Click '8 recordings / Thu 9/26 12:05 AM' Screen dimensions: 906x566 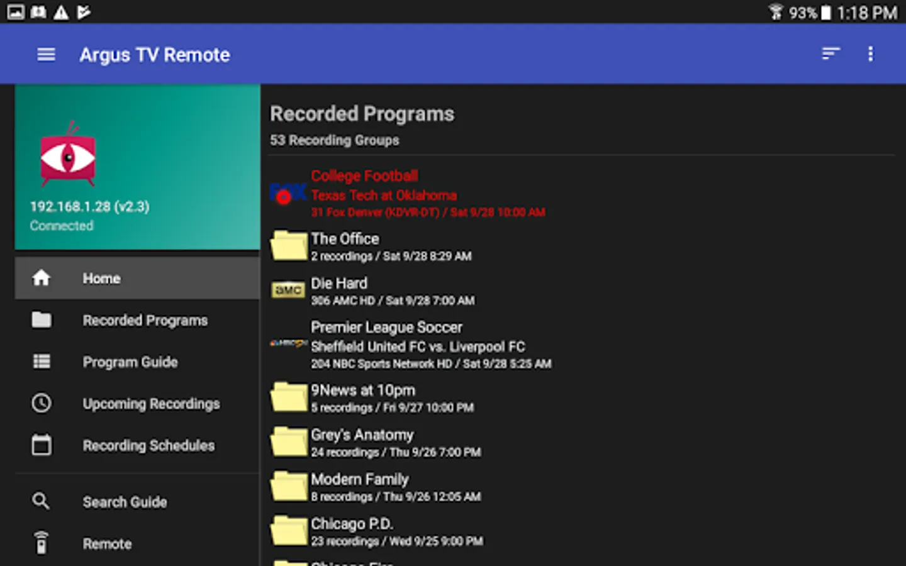(396, 497)
